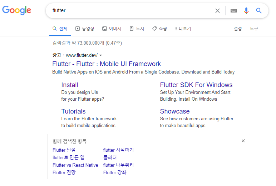Open the Flutter - Flutter : Mobile UI Framework link

click(107, 64)
